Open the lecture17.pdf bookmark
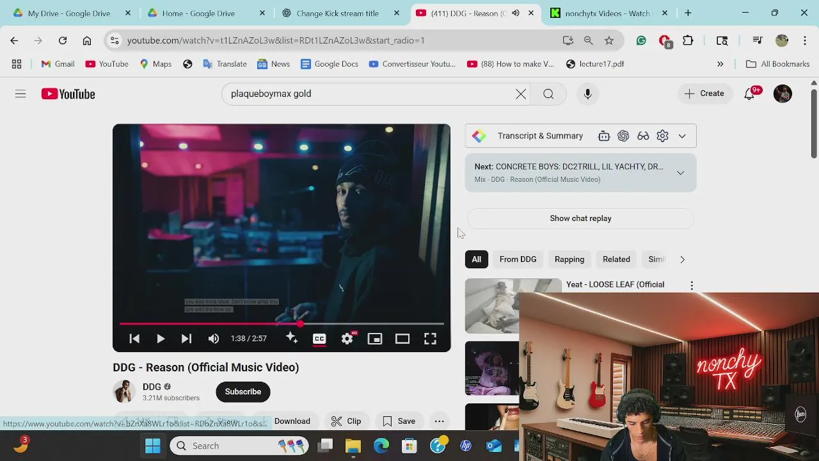The height and width of the screenshot is (461, 819). (x=595, y=64)
